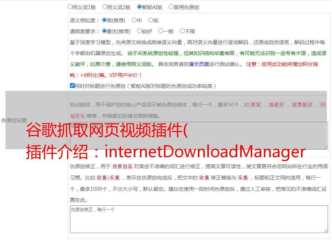
Task: Click the 燕窝 example keyword
Action: (x=255, y=105)
